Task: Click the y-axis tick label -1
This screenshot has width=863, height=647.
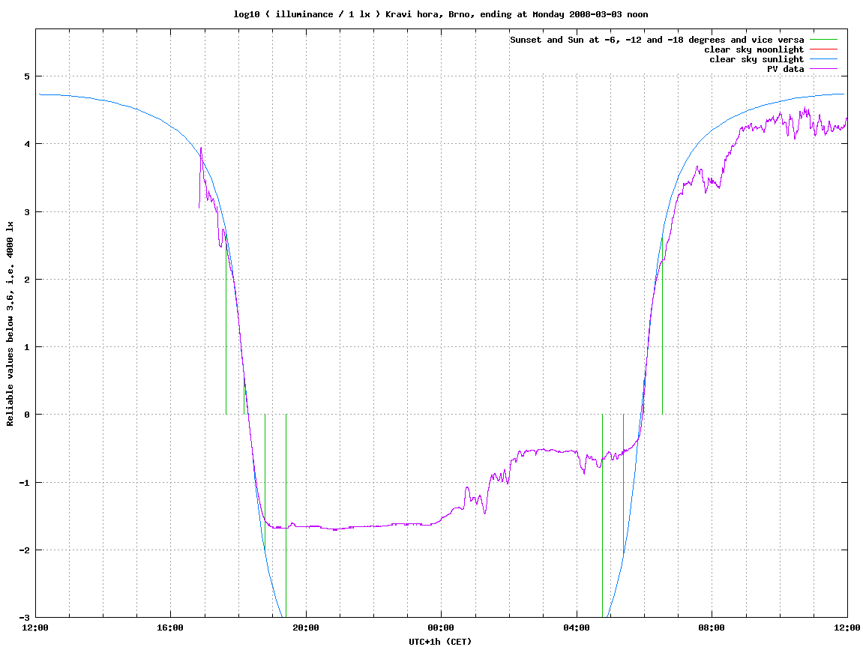Action: coord(25,483)
